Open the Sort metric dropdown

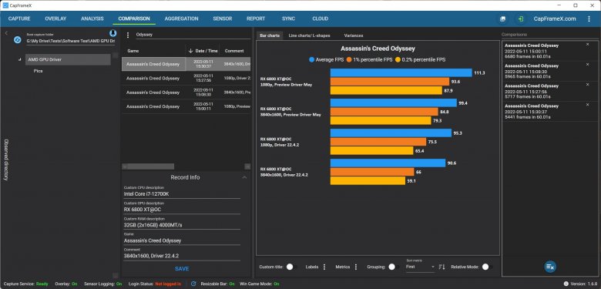pyautogui.click(x=421, y=267)
